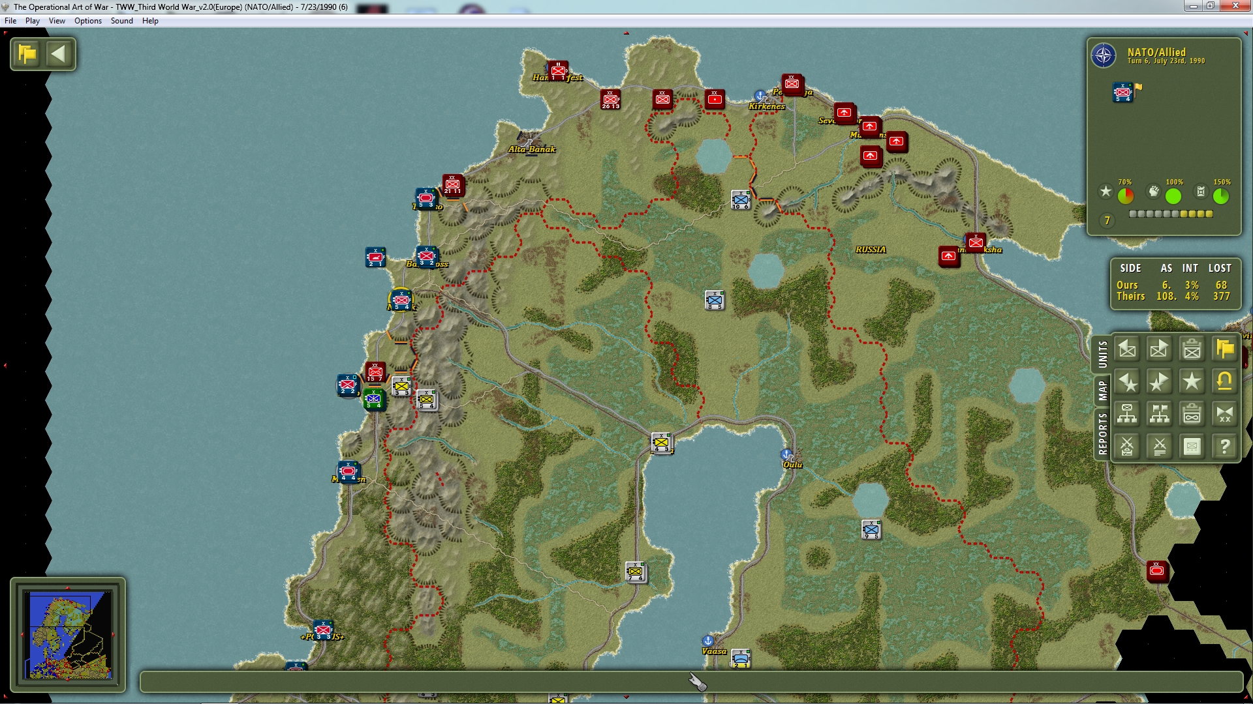Image resolution: width=1253 pixels, height=704 pixels.
Task: Click the 'Alta-Banak' map label
Action: click(x=532, y=149)
